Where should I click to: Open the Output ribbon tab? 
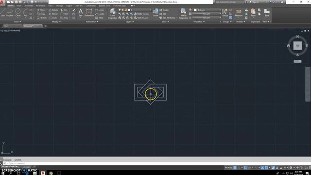[x=69, y=6]
